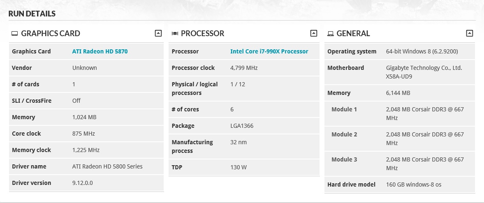Open the Intel Core i7-990X Processor link

tap(269, 51)
